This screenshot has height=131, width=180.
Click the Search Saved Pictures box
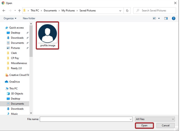coord(155,10)
